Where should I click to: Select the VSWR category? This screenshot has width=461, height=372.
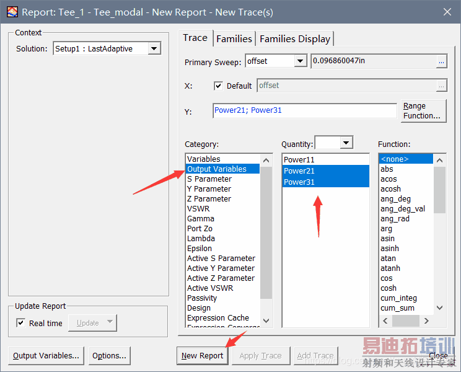pyautogui.click(x=223, y=208)
